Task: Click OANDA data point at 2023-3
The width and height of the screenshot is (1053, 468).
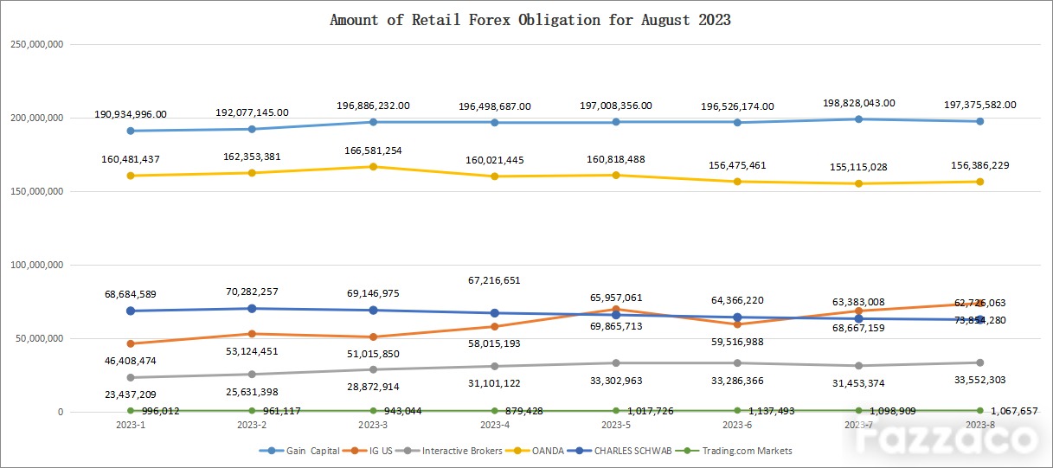Action: pos(373,166)
